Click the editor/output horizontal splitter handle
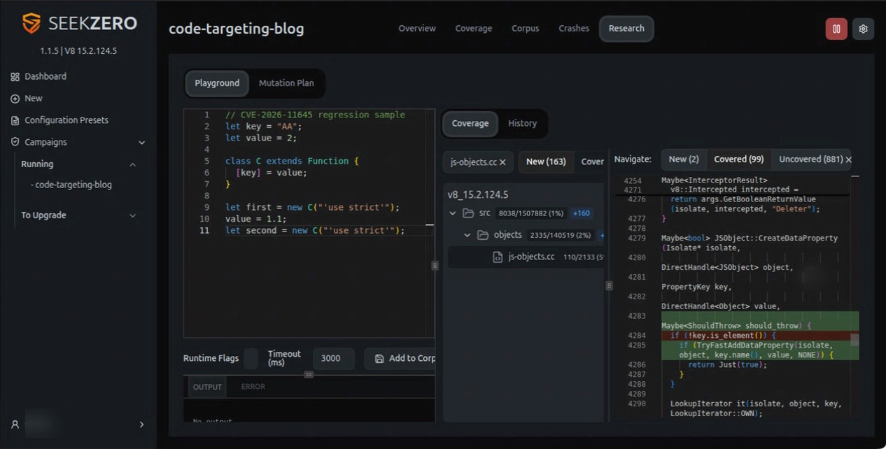 point(309,375)
